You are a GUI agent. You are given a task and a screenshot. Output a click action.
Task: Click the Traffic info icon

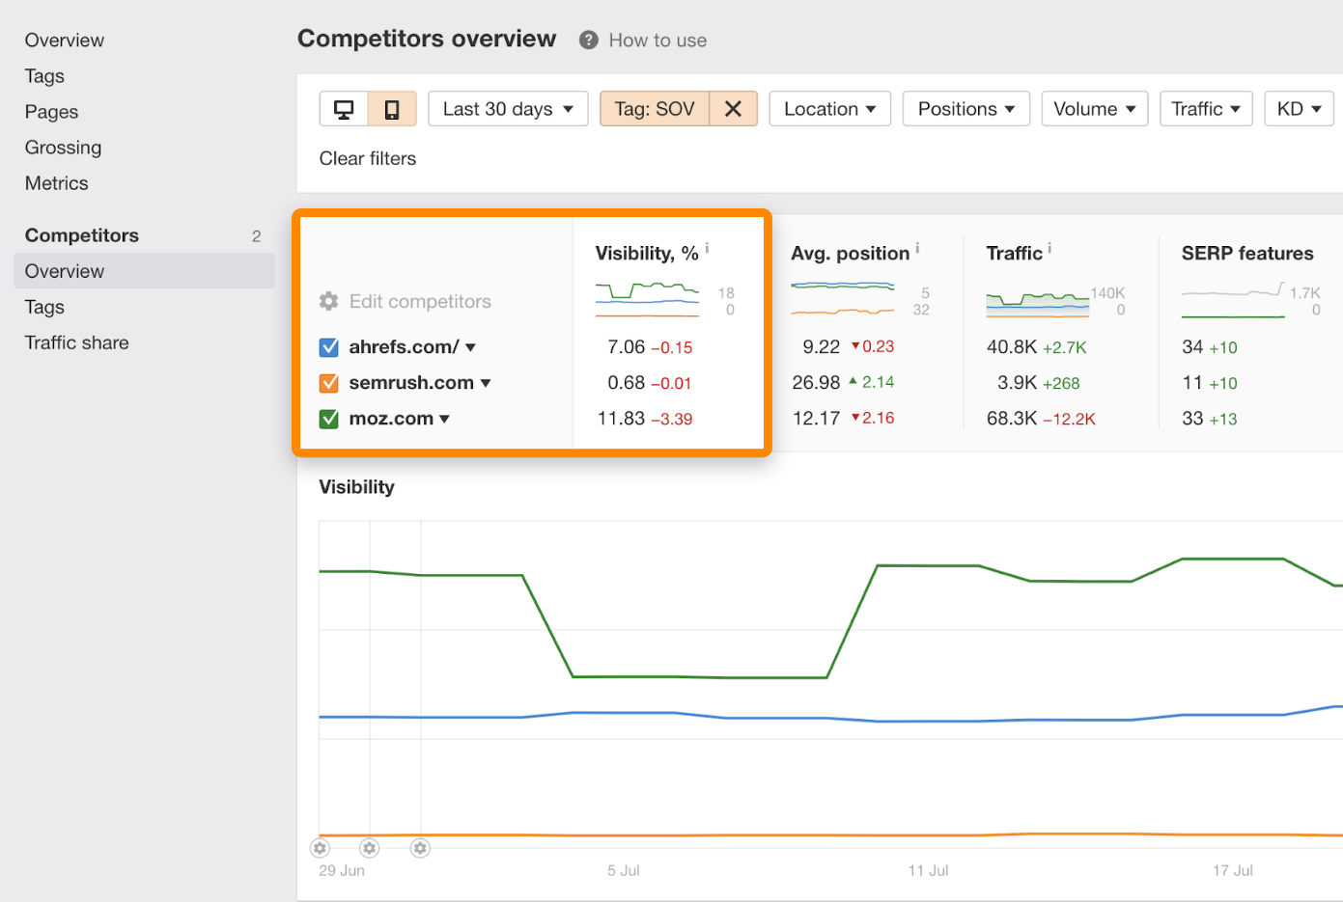[x=1049, y=248]
